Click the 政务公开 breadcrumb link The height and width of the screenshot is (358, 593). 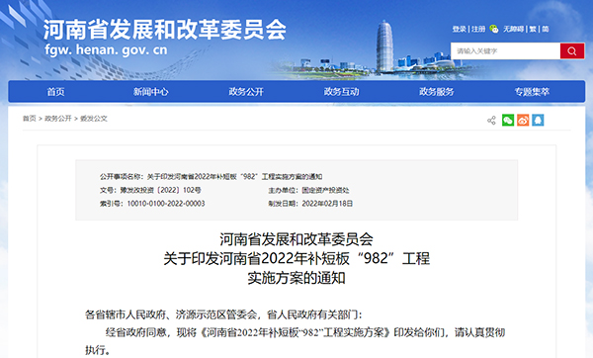58,119
